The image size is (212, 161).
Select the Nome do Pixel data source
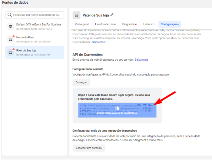click(x=35, y=39)
